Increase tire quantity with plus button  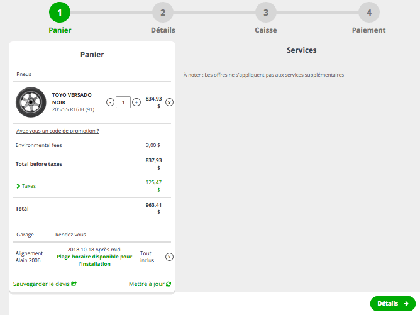pyautogui.click(x=136, y=102)
